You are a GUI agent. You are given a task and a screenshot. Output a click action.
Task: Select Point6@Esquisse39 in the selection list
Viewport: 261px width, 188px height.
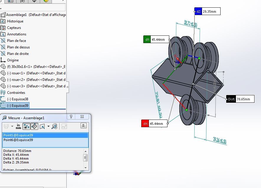pos(45,140)
